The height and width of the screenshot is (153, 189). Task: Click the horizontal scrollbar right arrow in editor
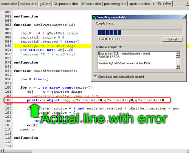(x=187, y=151)
